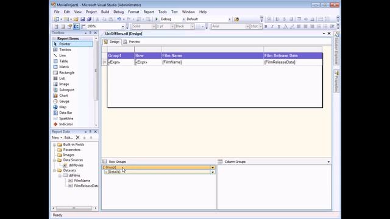Select the Chart report item
The height and width of the screenshot is (219, 390).
[x=63, y=96]
